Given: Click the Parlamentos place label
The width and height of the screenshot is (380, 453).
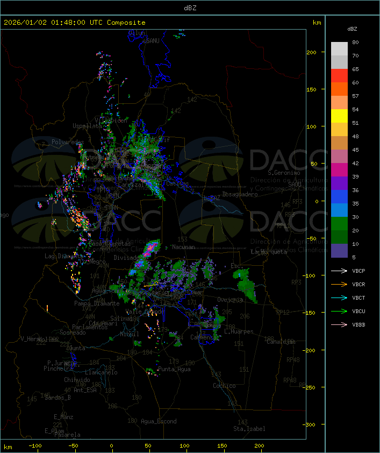Looking at the screenshot, I should (90, 327).
